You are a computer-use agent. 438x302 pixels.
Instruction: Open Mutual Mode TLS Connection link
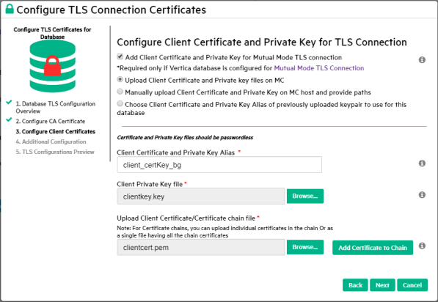[319, 68]
